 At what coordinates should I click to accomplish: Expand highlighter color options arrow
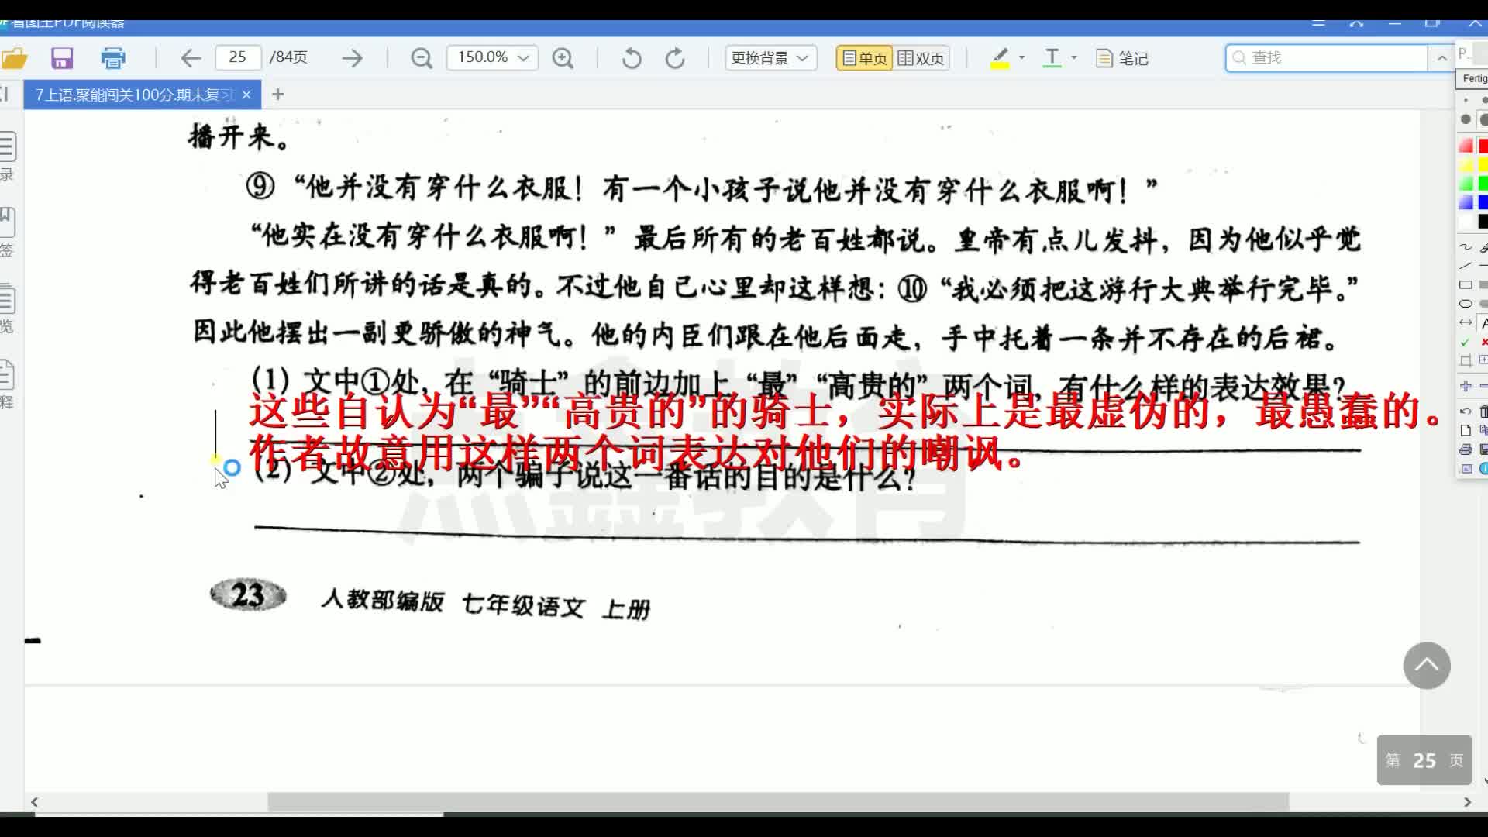[x=1021, y=57]
